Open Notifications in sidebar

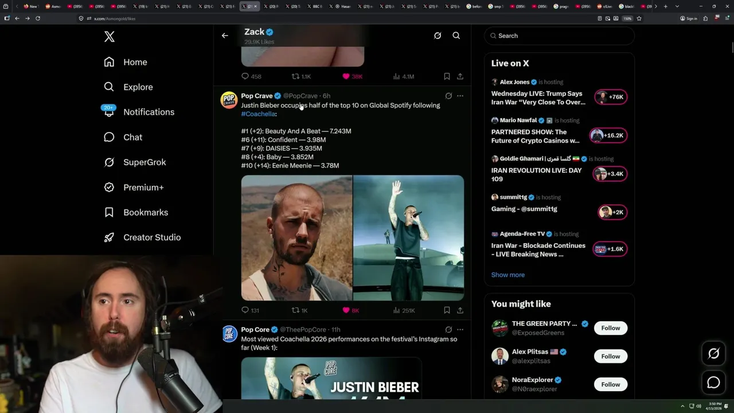(x=139, y=112)
